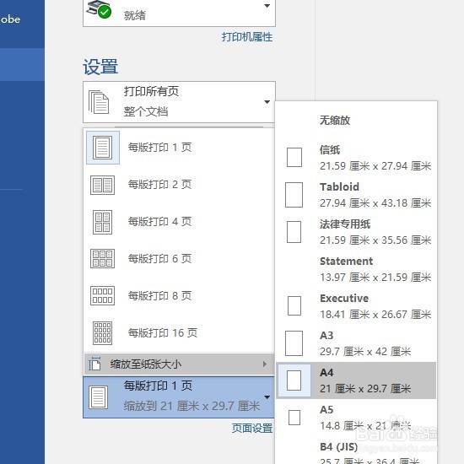Viewport: 464px width, 464px height.
Task: Click the page icon in bottom 每版打印 1 页 dropdown
Action: 98,397
